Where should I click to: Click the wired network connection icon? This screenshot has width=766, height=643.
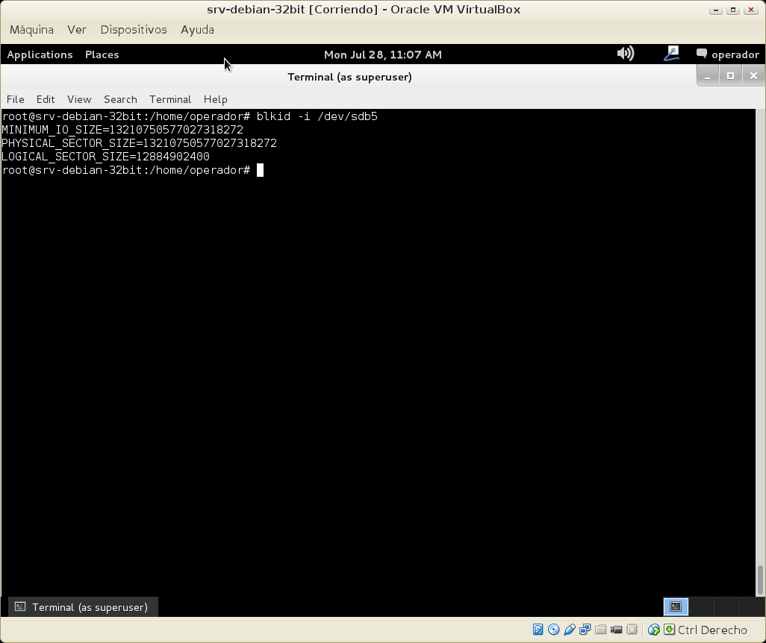pos(671,54)
